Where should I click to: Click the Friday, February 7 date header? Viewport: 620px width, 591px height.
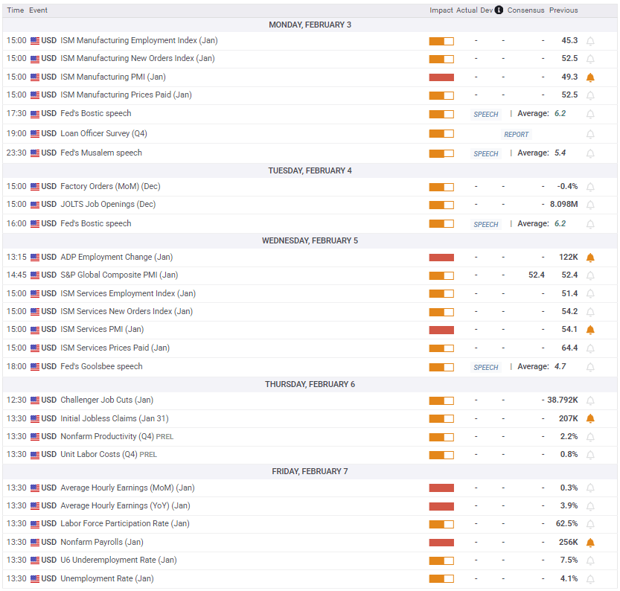pyautogui.click(x=310, y=471)
